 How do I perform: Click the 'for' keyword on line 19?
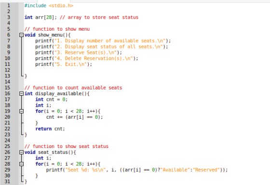40,111
